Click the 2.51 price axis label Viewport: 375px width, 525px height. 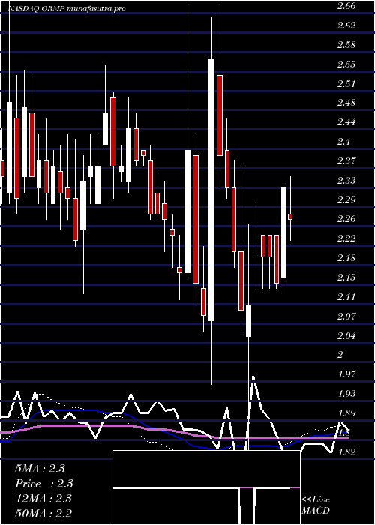click(346, 83)
